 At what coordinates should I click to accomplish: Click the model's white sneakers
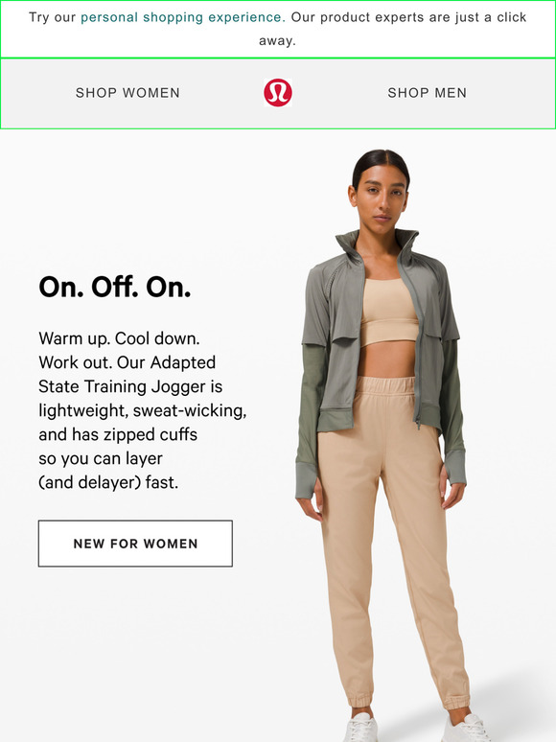tap(416, 728)
